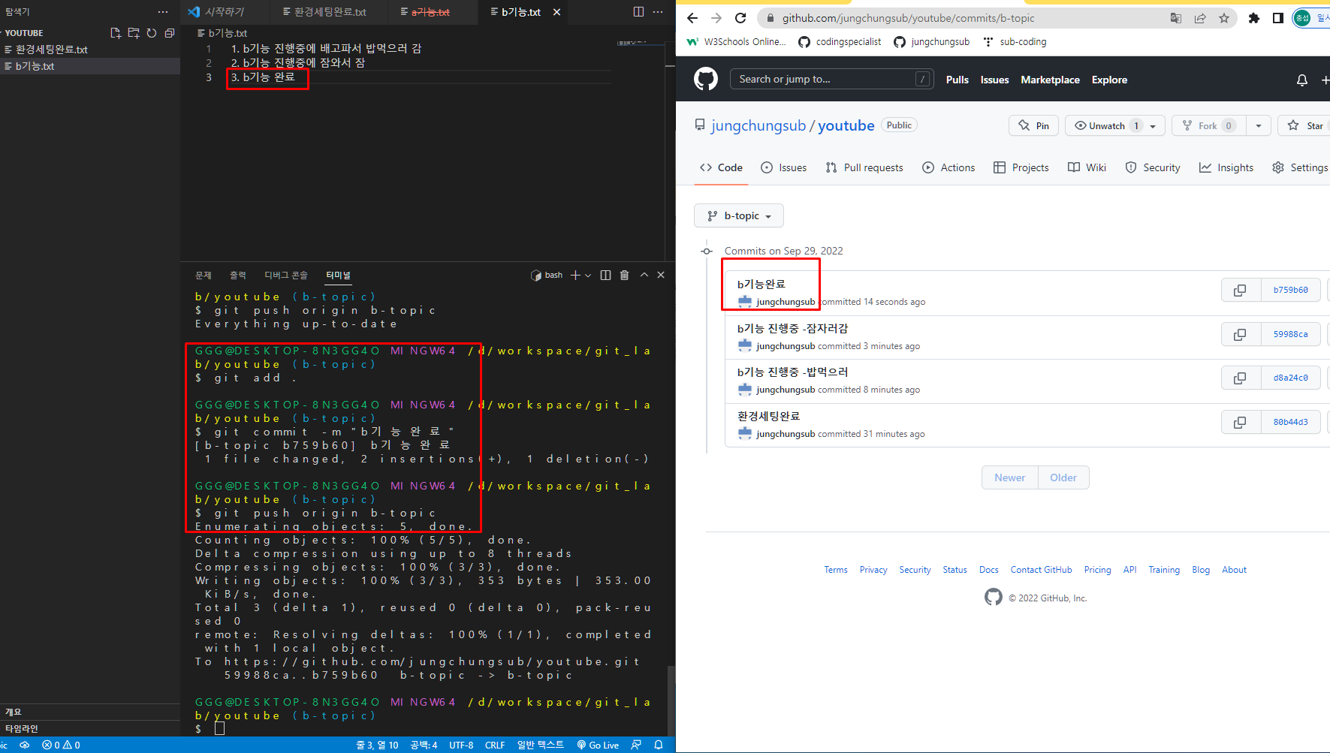Click new folder icon in YOUTUBE explorer
Viewport: 1330px width, 753px height.
[134, 33]
